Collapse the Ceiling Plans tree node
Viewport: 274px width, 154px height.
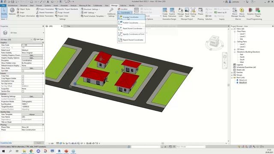235,42
